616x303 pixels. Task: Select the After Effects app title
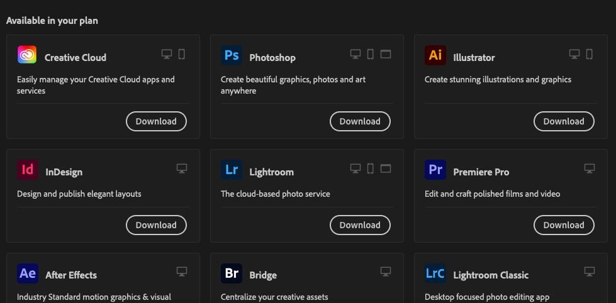[x=71, y=275]
